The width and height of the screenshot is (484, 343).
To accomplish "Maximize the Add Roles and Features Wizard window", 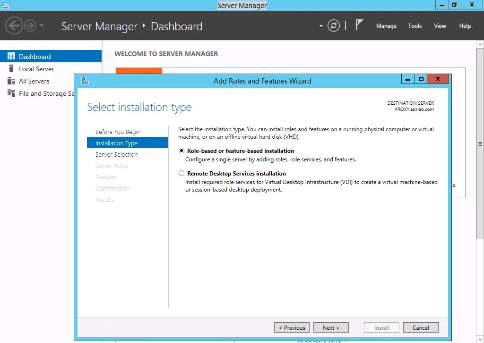I will point(421,79).
